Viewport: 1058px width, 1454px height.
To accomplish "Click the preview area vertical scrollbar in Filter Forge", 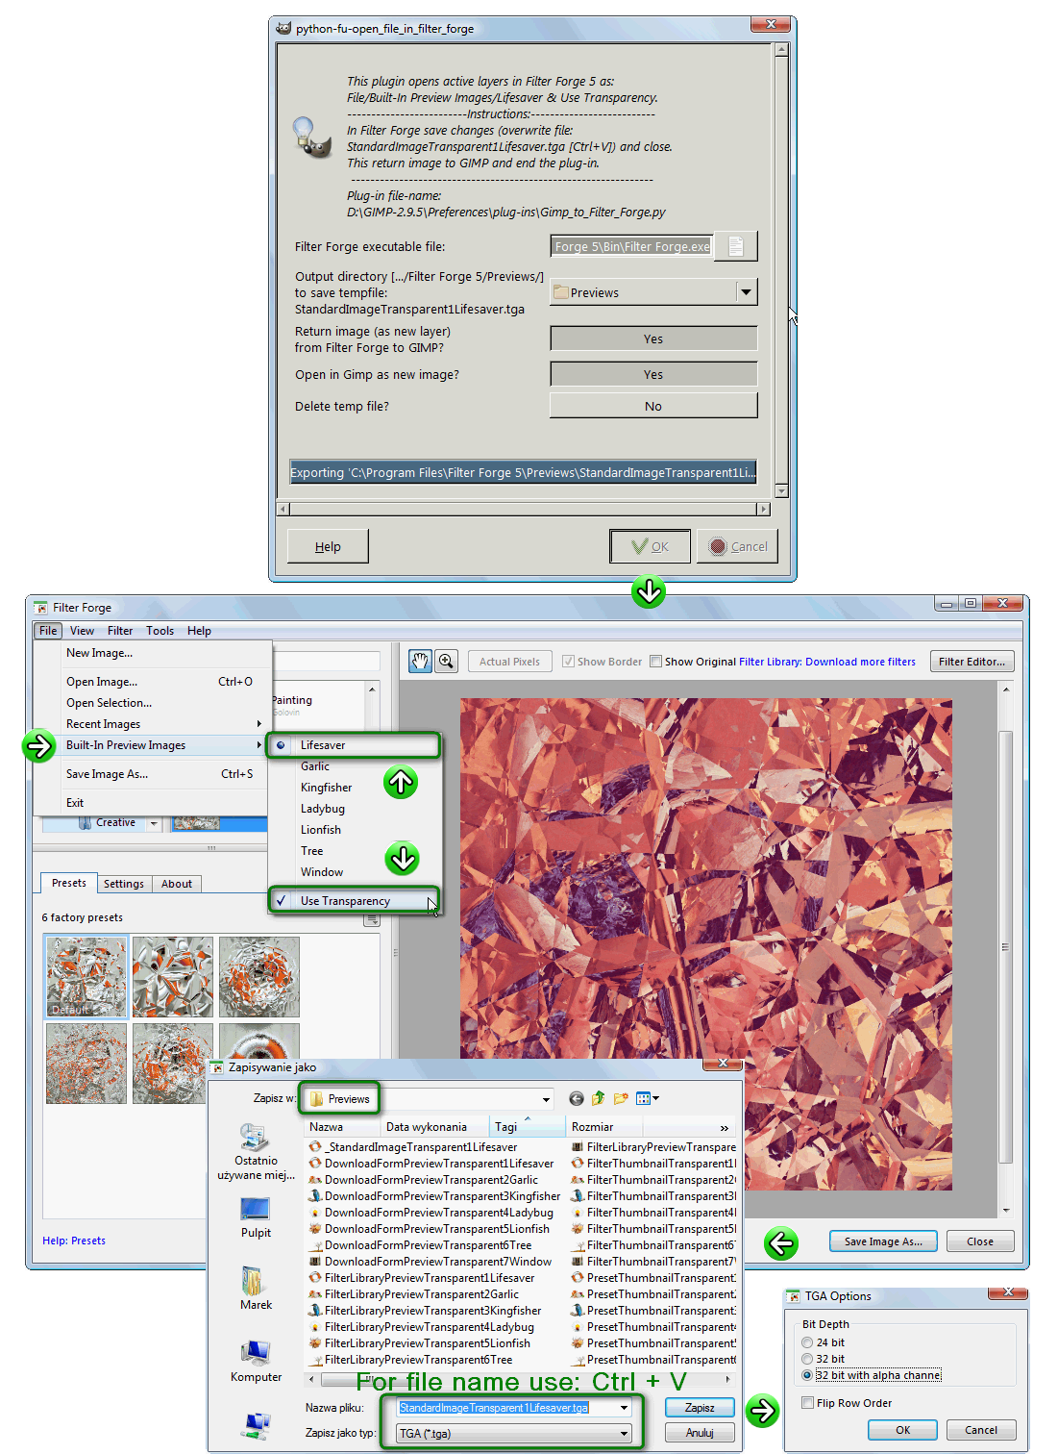I will pyautogui.click(x=1006, y=949).
